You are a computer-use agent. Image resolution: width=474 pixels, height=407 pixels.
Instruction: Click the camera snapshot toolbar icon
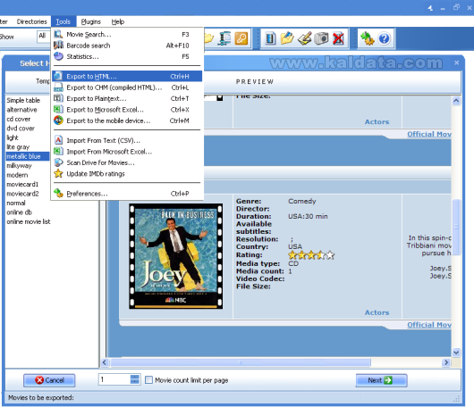coord(321,38)
